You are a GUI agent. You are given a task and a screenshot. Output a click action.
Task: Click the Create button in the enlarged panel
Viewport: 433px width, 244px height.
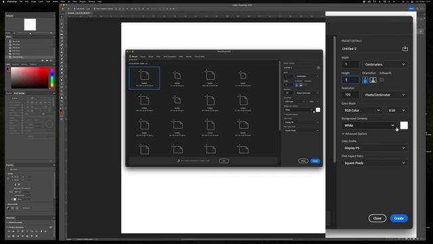(399, 218)
